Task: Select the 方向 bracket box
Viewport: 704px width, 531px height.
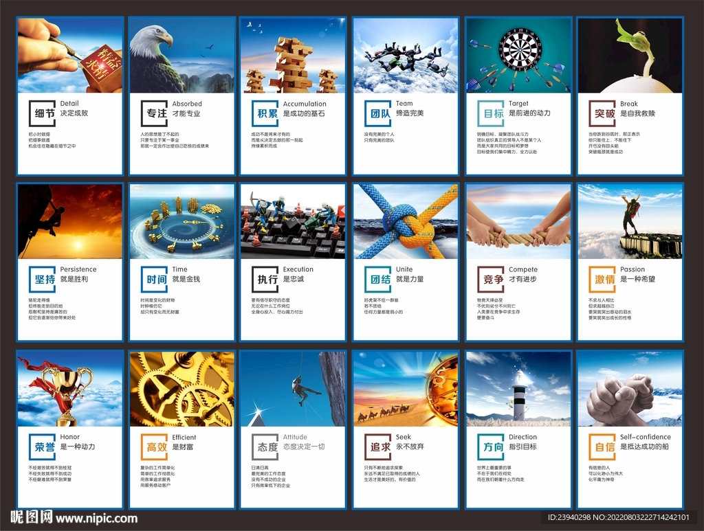Action: tap(491, 447)
